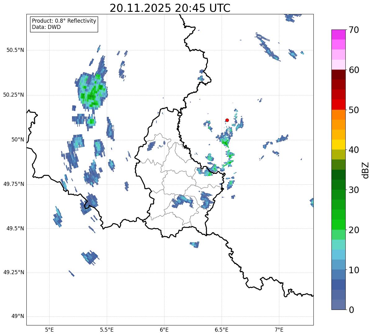Click the 49°N latitude axis label

tap(17, 316)
